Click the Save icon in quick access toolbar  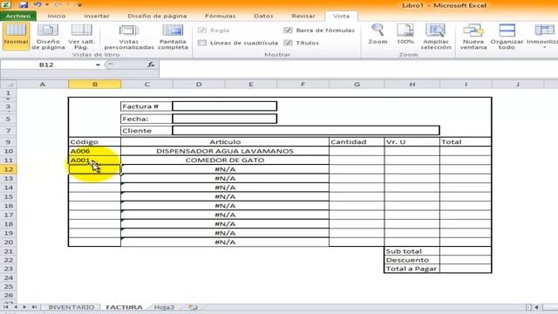click(x=24, y=5)
